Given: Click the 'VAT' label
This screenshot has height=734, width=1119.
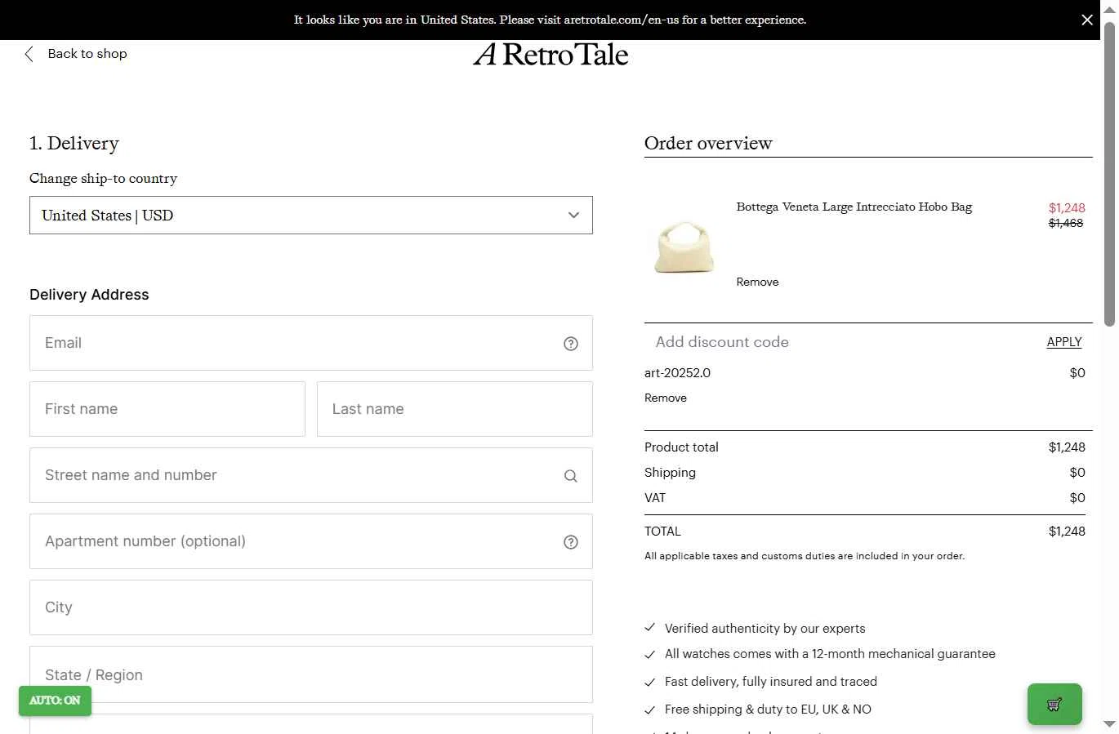Looking at the screenshot, I should pyautogui.click(x=655, y=498).
